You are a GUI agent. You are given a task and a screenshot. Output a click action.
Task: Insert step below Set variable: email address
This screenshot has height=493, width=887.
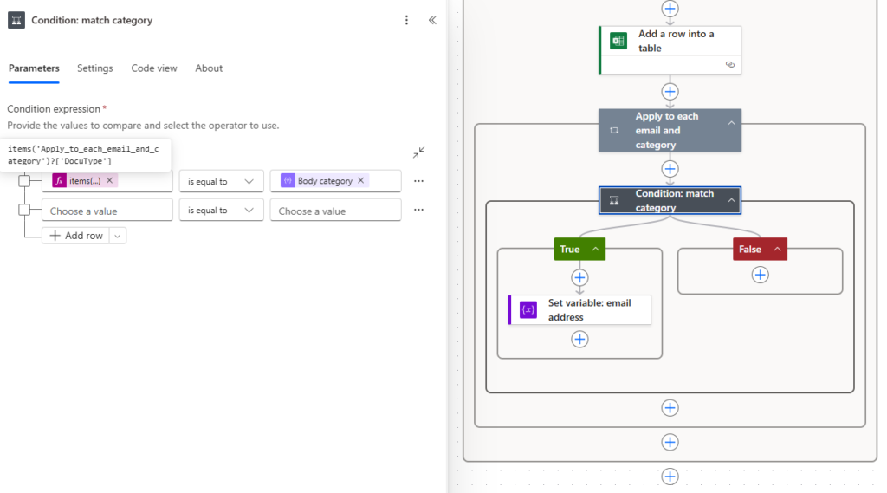[579, 339]
